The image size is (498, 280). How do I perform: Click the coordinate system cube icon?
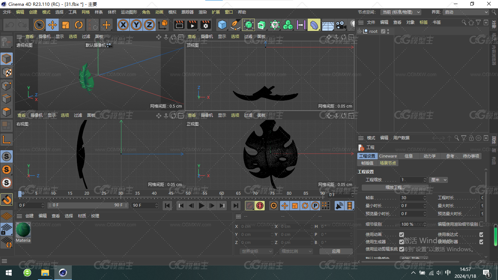163,25
